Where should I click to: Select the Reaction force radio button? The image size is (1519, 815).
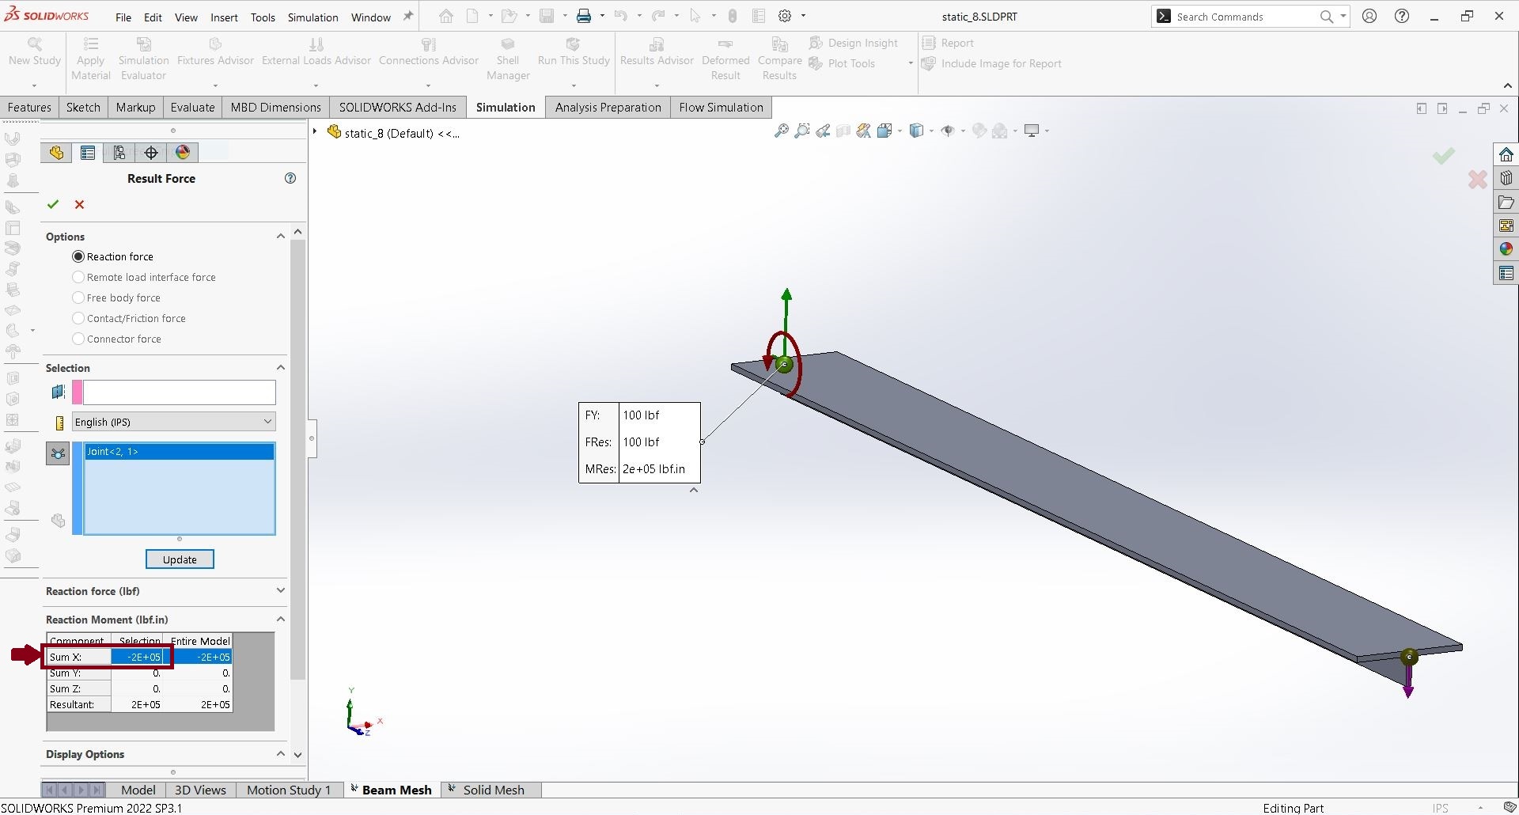tap(78, 256)
